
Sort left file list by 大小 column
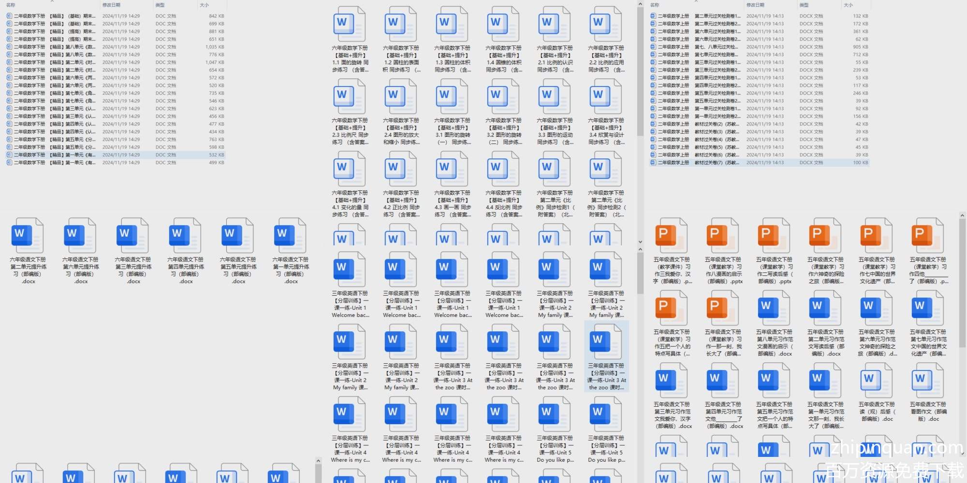coord(204,5)
